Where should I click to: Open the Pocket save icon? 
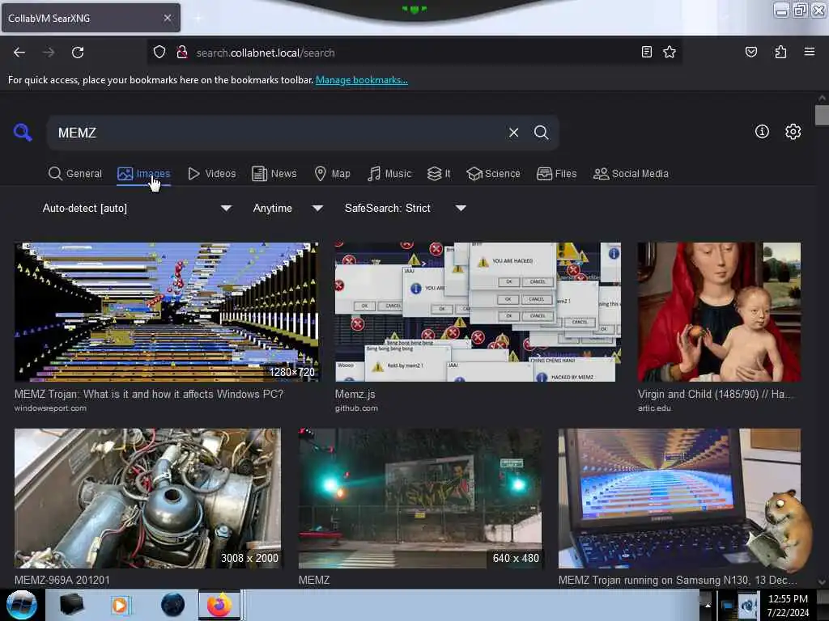[750, 52]
